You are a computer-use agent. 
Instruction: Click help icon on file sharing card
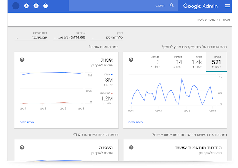tap(131, 59)
